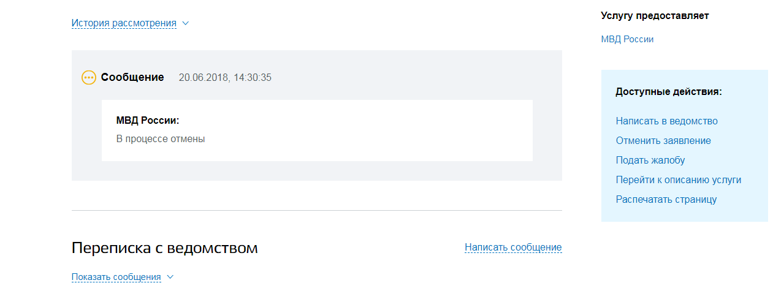Open the Написать сообщение link
This screenshot has height=291, width=773.
tap(513, 248)
